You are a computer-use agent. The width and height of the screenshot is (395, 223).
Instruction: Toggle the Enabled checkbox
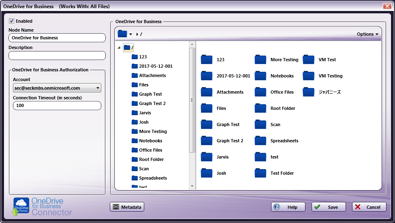click(12, 21)
